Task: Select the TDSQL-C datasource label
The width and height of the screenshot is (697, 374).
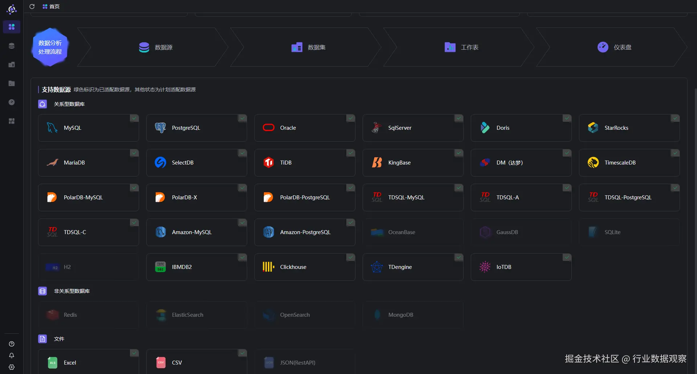Action: point(75,232)
